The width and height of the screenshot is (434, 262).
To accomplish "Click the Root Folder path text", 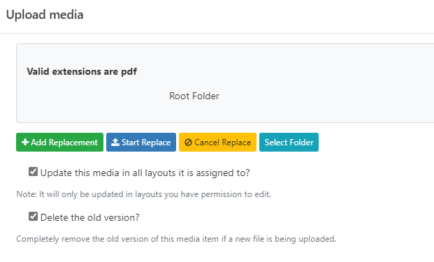I will pyautogui.click(x=194, y=96).
